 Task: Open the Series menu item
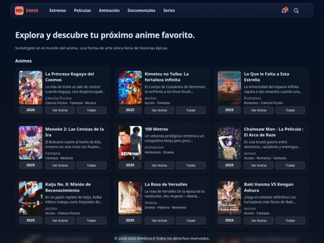click(x=169, y=11)
